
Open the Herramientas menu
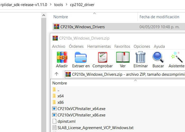99,46
